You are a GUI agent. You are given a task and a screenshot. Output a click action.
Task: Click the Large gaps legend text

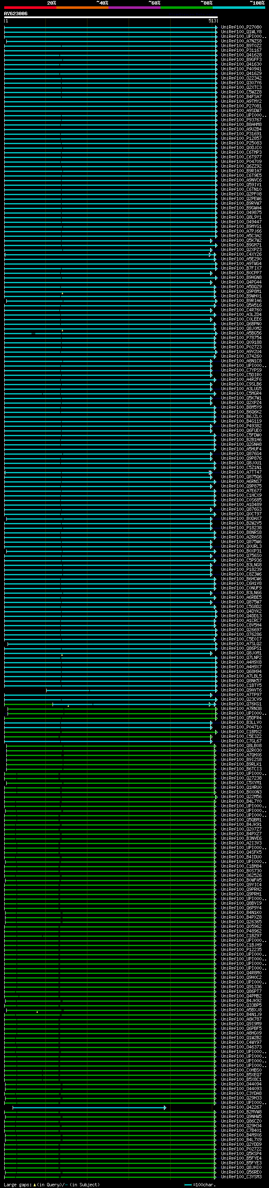coord(18,1185)
